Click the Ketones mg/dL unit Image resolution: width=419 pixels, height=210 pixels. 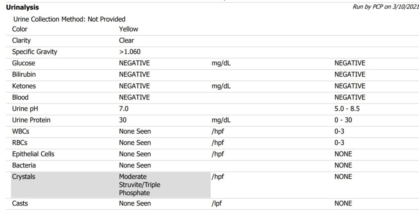221,86
